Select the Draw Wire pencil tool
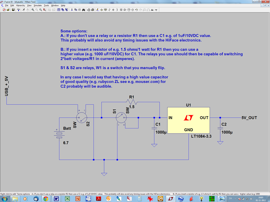 pos(98,10)
